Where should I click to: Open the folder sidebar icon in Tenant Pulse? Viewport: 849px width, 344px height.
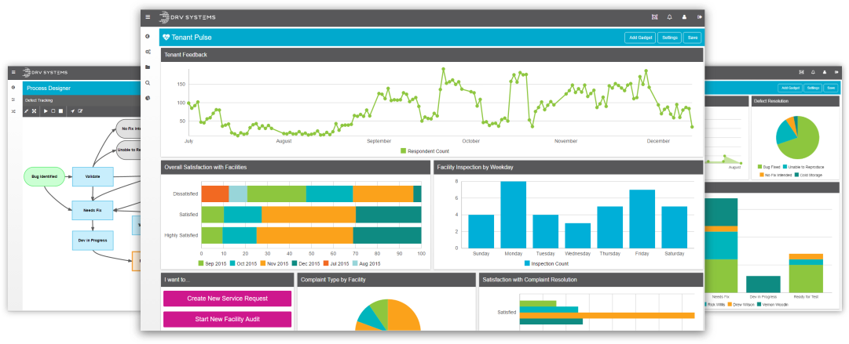click(148, 67)
